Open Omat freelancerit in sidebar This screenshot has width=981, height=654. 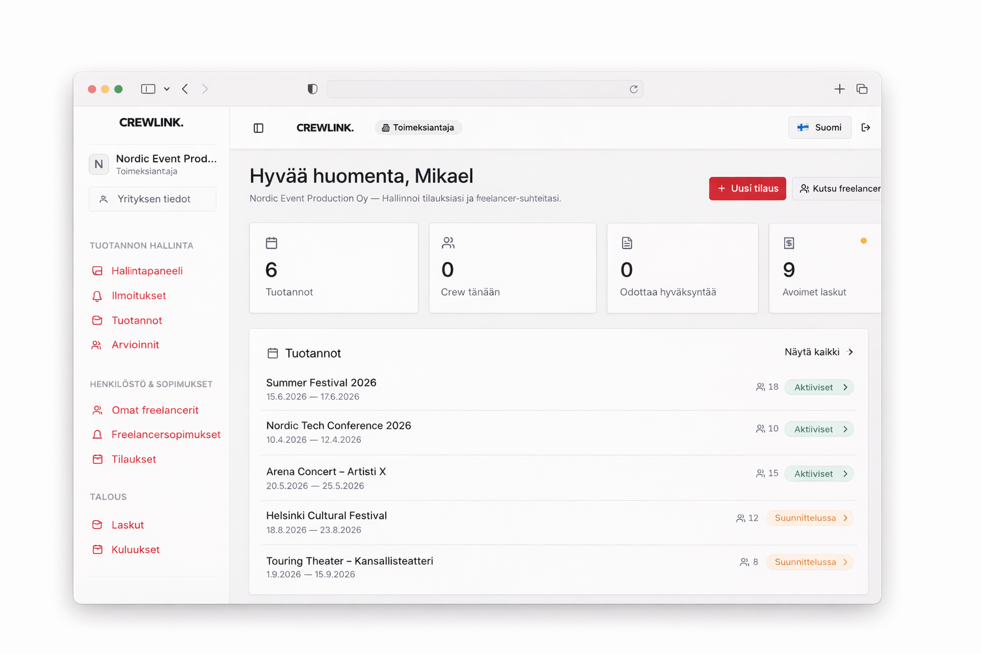click(x=155, y=410)
